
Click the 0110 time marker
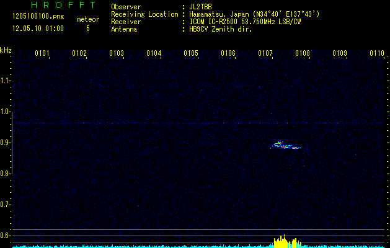[377, 53]
